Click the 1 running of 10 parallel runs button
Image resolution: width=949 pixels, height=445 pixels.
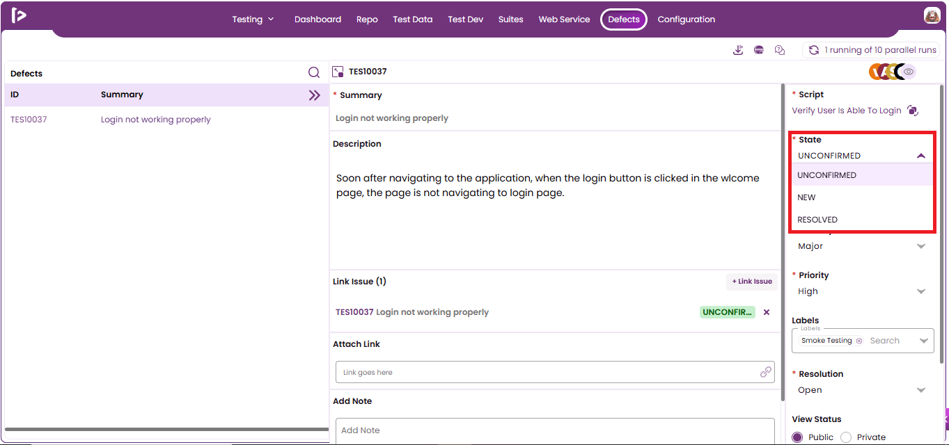tap(872, 50)
